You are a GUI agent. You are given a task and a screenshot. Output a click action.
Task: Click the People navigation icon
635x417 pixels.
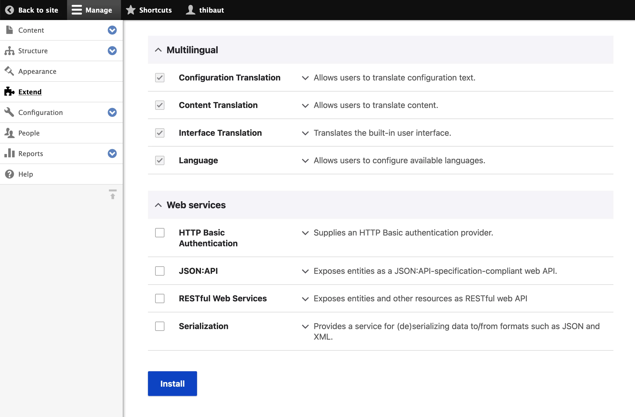[9, 133]
